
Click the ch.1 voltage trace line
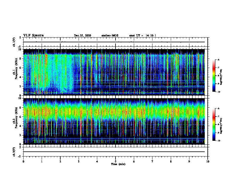point(114,42)
